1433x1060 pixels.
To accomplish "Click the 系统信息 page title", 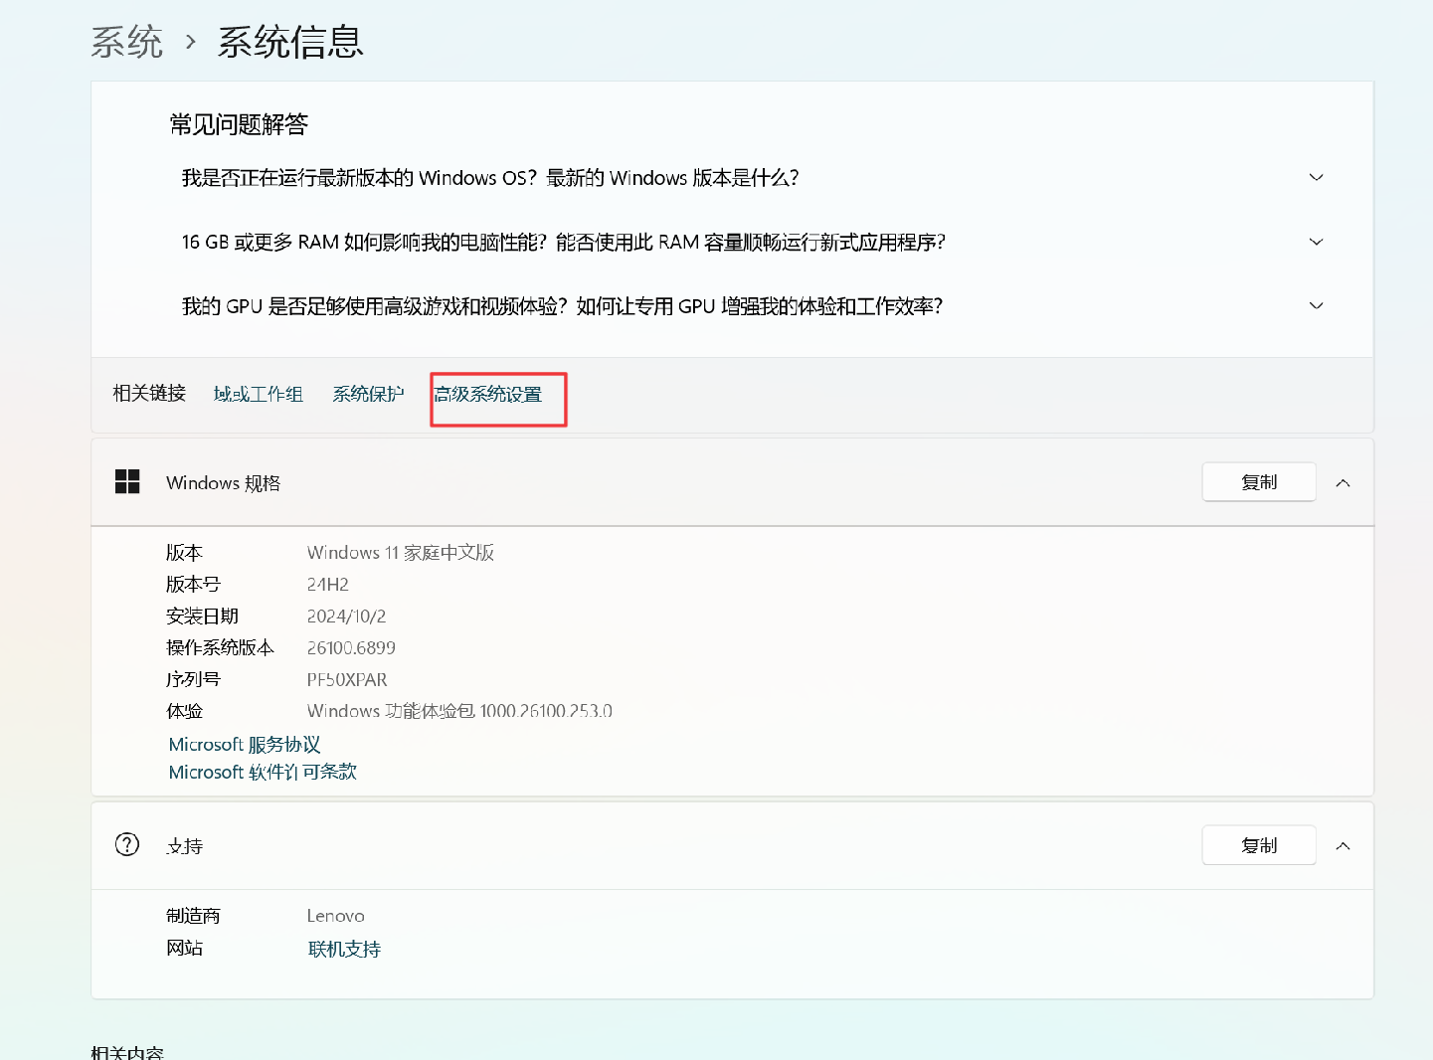I will [290, 42].
